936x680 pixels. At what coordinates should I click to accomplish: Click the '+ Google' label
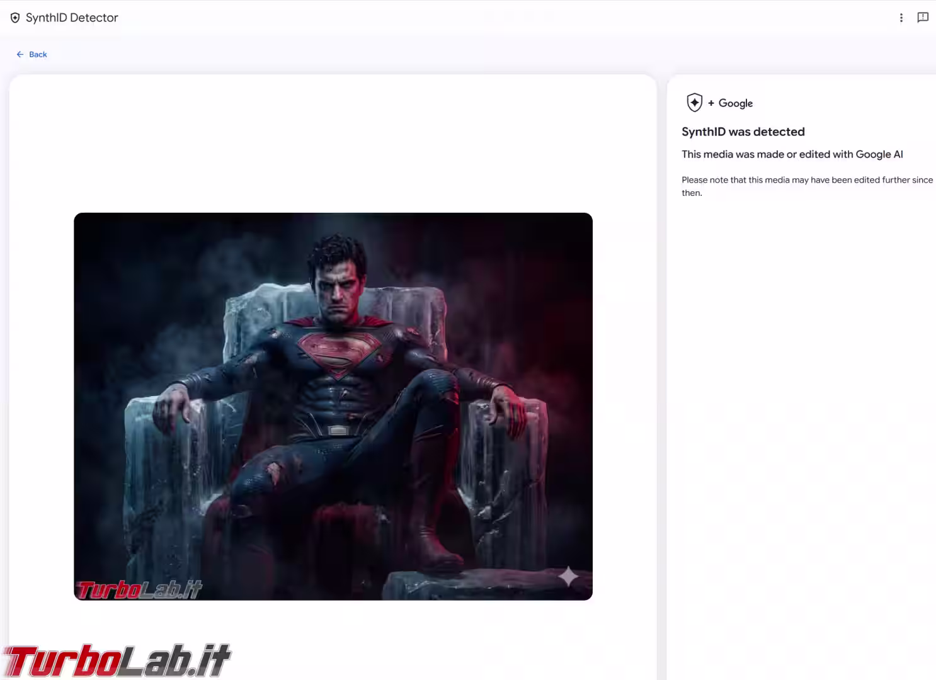(x=730, y=103)
